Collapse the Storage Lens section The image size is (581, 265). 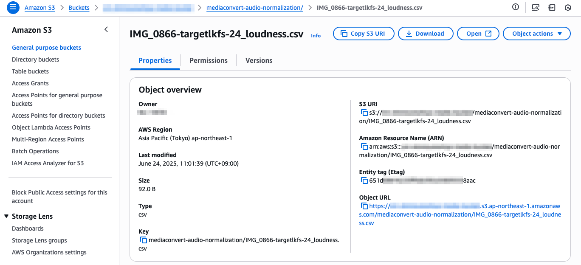click(6, 216)
